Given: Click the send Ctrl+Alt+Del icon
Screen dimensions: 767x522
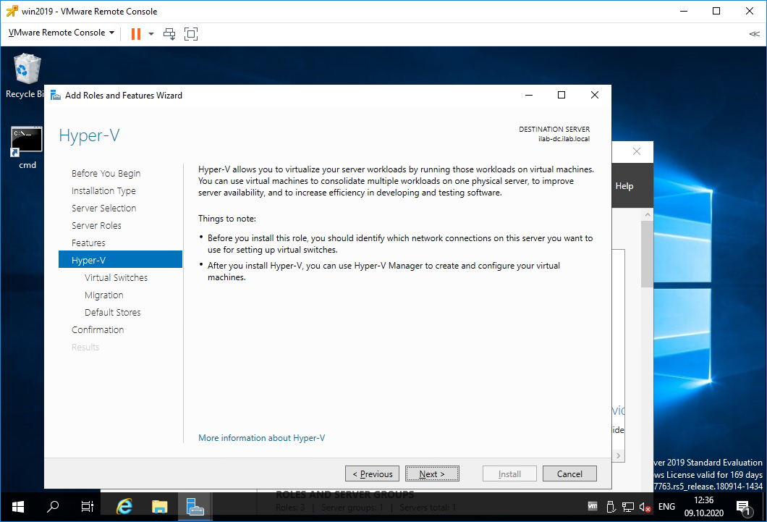Looking at the screenshot, I should click(169, 34).
